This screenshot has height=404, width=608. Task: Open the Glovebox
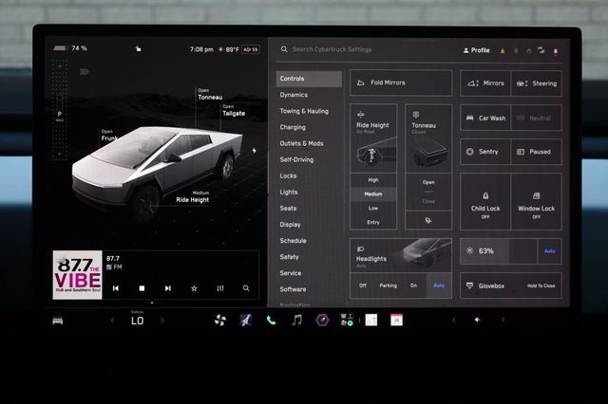click(511, 286)
